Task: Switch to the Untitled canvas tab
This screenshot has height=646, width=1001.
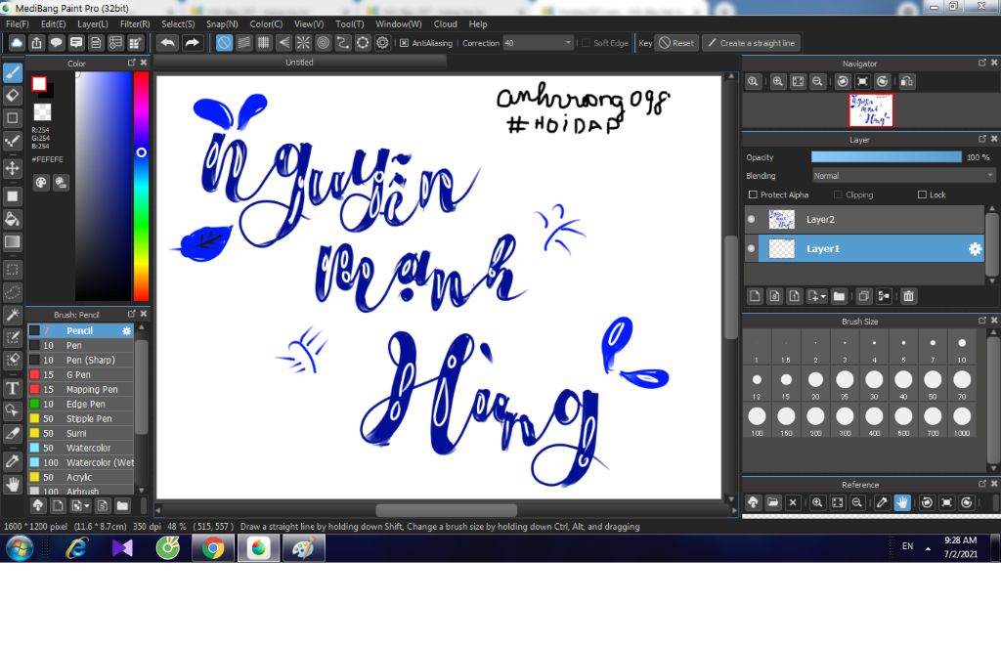Action: pyautogui.click(x=299, y=62)
